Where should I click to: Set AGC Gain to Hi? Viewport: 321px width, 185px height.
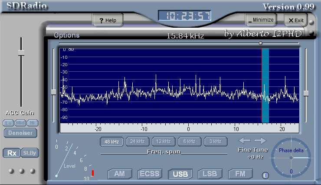point(33,123)
